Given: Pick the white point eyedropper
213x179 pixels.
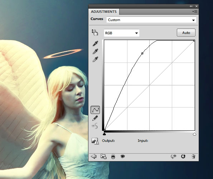Looking at the screenshot, I should tap(95, 59).
